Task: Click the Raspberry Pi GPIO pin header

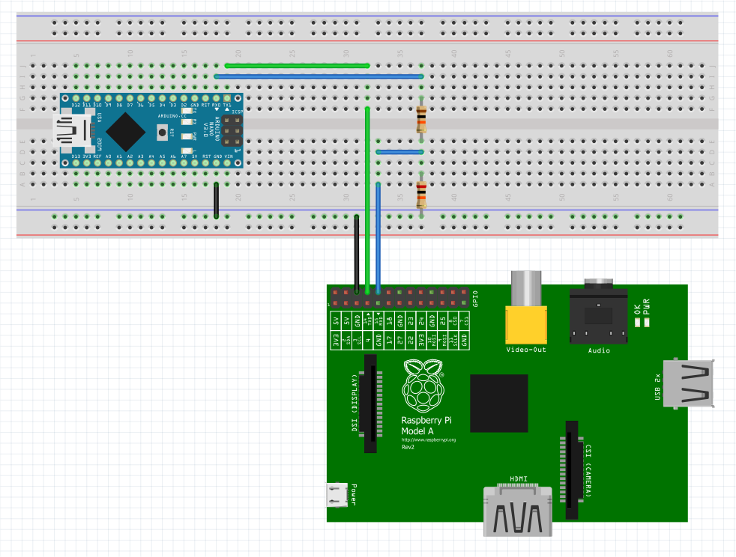Action: tap(399, 298)
